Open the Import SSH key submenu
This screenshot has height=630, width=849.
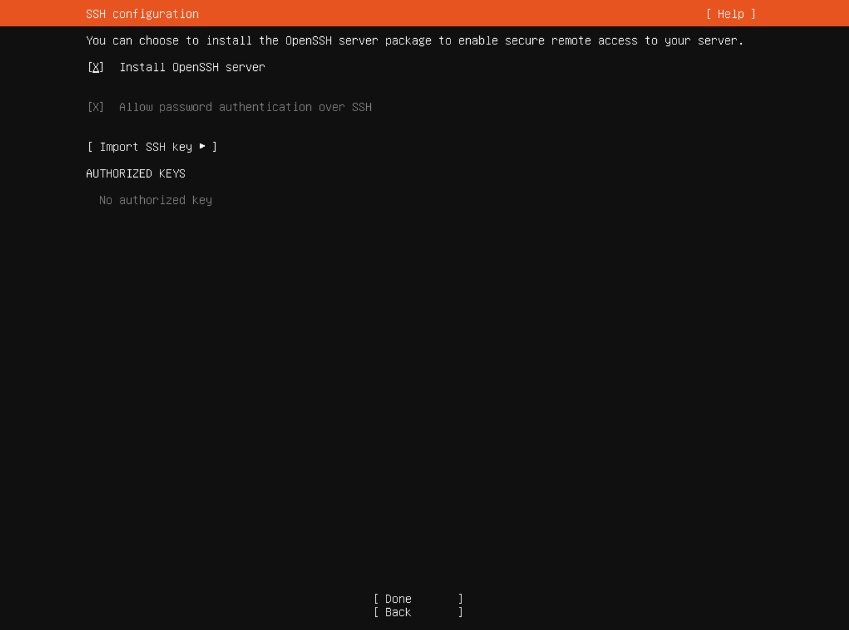pyautogui.click(x=152, y=147)
